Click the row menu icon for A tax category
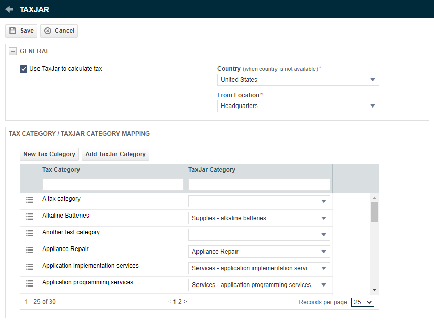This screenshot has height=322, width=434. point(29,199)
